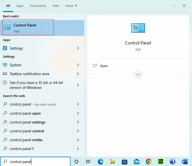Select the System settings result
192x166 pixels.
(x=42, y=65)
